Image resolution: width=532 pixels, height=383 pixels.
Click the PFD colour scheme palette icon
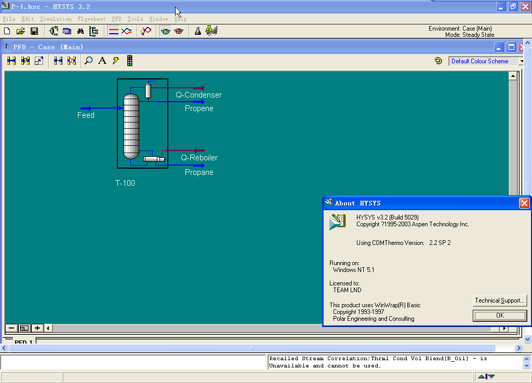pyautogui.click(x=438, y=61)
